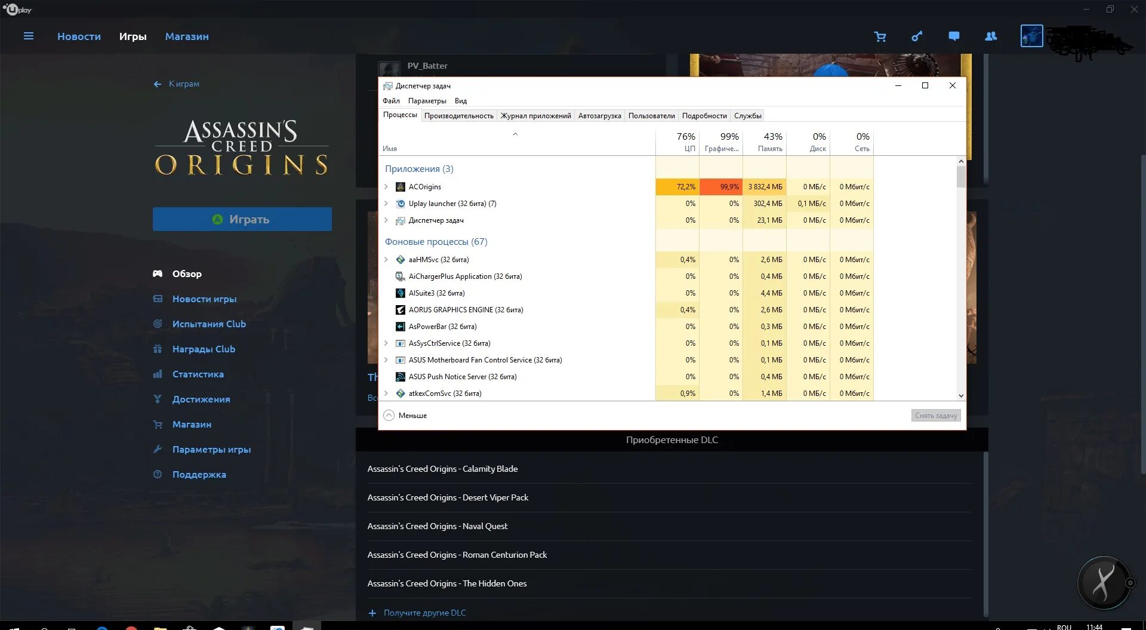Open Uplay hamburger menu icon
The image size is (1146, 630).
coord(28,36)
